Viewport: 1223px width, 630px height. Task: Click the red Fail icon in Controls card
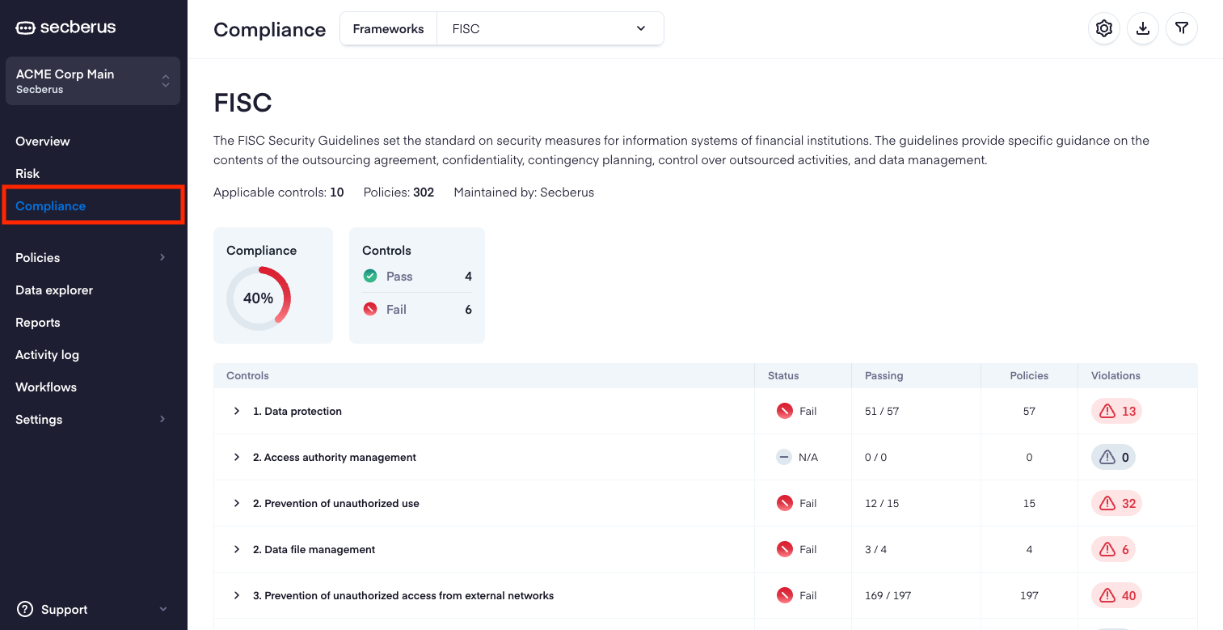pyautogui.click(x=370, y=309)
